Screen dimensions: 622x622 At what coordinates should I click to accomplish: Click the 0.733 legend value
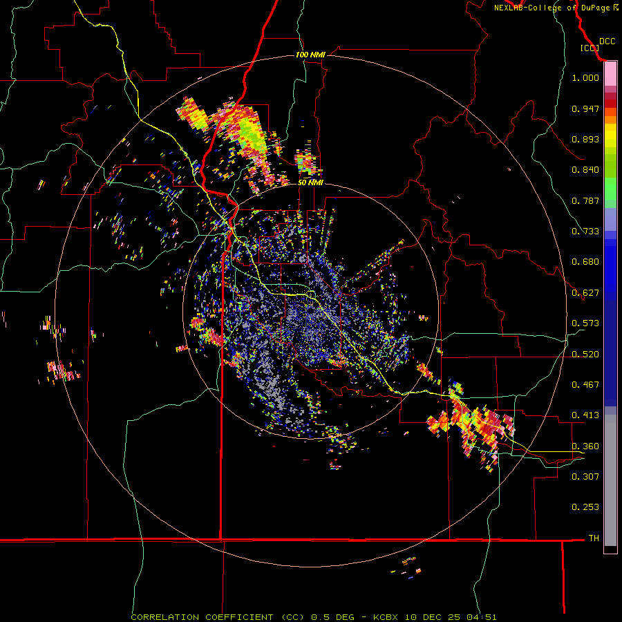[x=585, y=232]
